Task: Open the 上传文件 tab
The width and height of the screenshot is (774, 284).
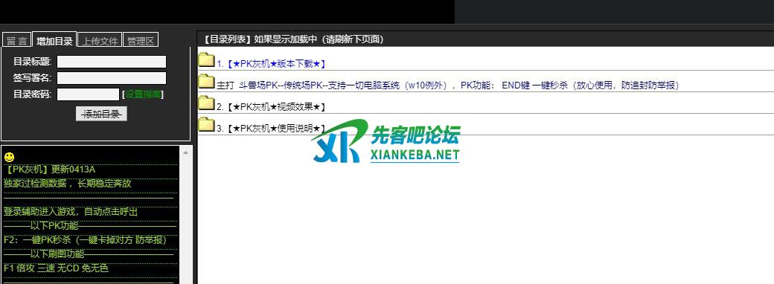Action: 100,40
